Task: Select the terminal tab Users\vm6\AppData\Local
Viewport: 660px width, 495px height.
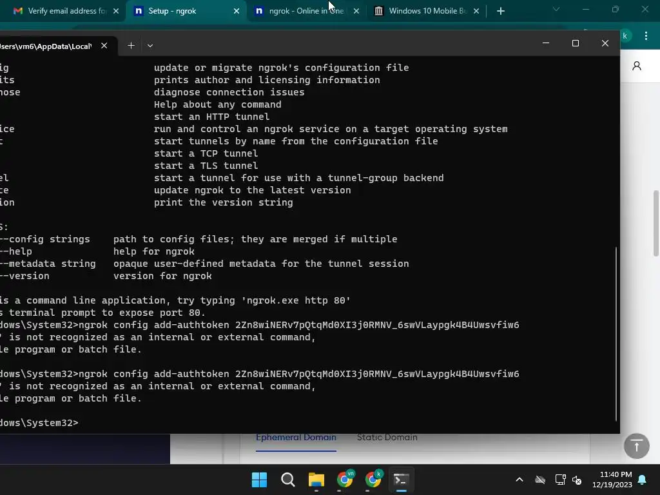Action: (x=45, y=46)
